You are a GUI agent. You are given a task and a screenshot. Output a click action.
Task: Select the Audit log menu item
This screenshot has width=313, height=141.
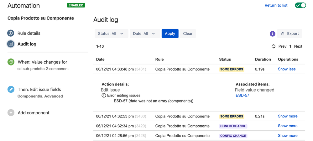coord(27,44)
